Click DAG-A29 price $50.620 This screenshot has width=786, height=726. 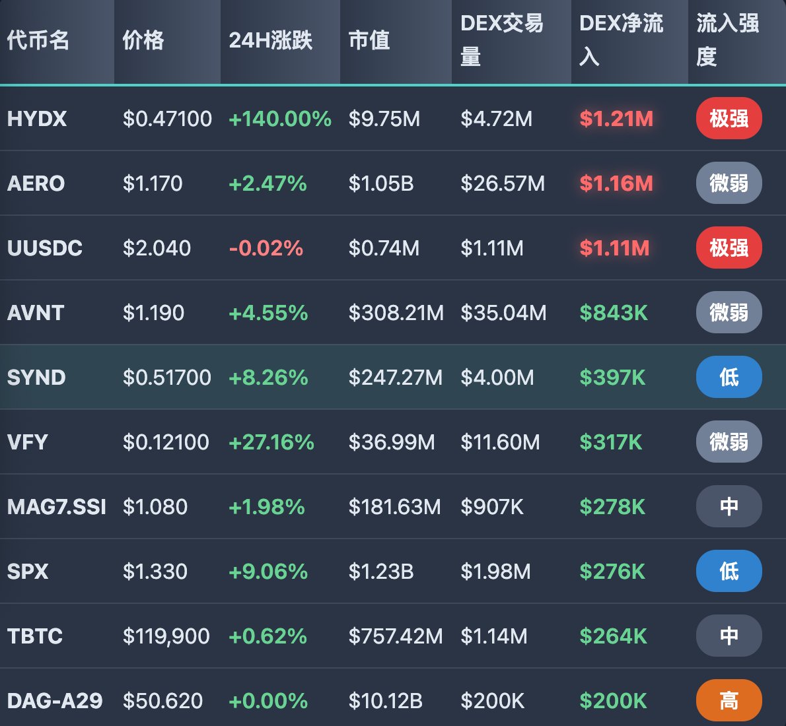click(x=163, y=700)
